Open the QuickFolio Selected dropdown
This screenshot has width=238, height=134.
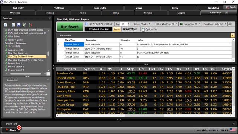tap(225, 24)
